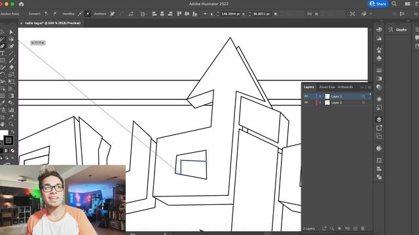Screen dimensions: 419x235
Task: Select the Column Graph tool
Action: pos(11,110)
